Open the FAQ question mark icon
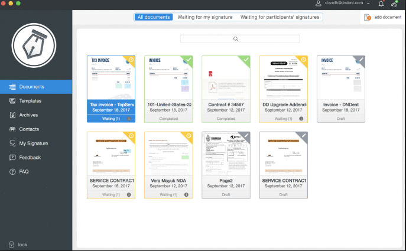 coord(12,172)
